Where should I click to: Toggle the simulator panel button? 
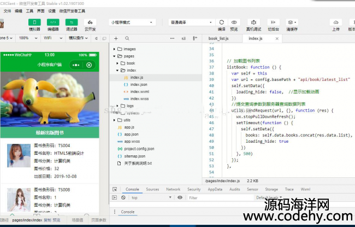(x=34, y=22)
